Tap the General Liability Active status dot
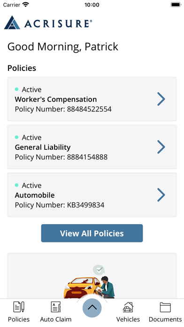The image size is (184, 327). tap(17, 137)
